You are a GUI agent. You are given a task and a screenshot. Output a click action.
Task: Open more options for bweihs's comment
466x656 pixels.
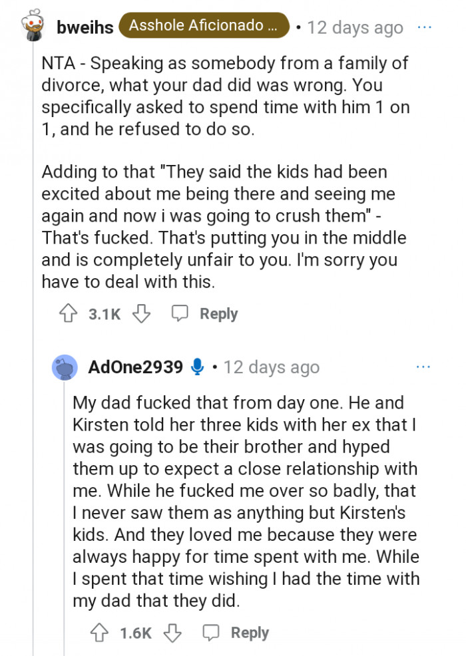pos(423,28)
